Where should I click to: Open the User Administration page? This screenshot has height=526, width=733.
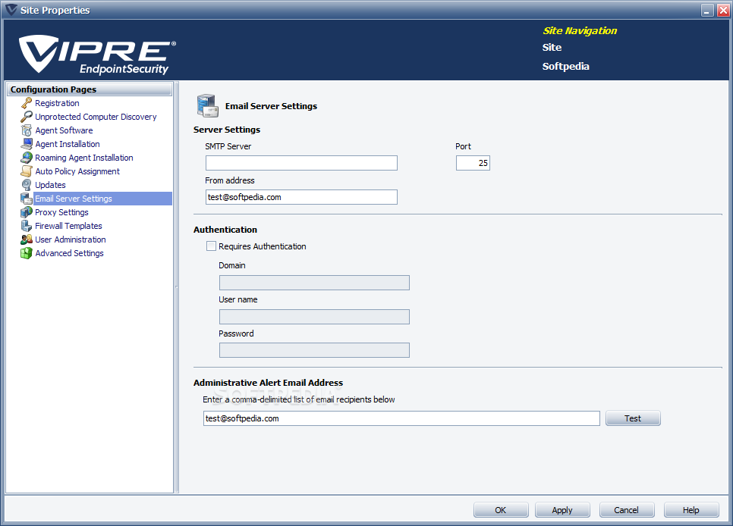click(x=71, y=240)
